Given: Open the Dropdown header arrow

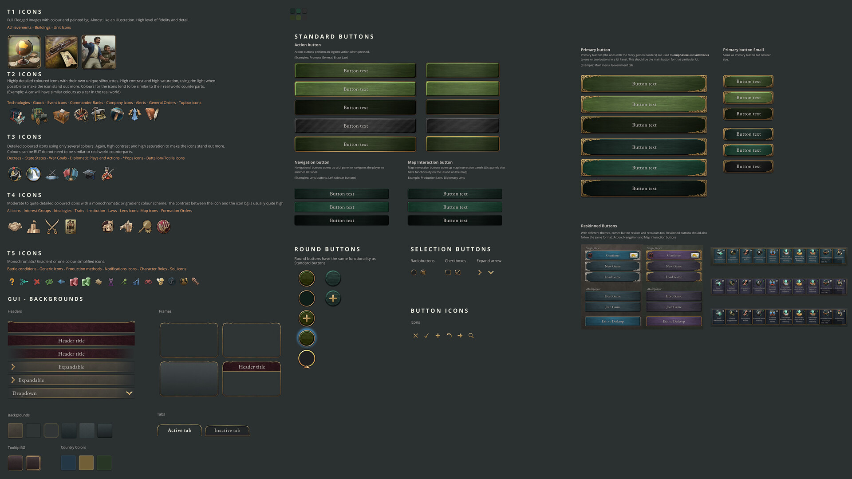Looking at the screenshot, I should pos(129,393).
